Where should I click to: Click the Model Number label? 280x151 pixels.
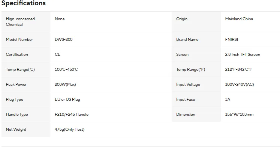click(19, 39)
